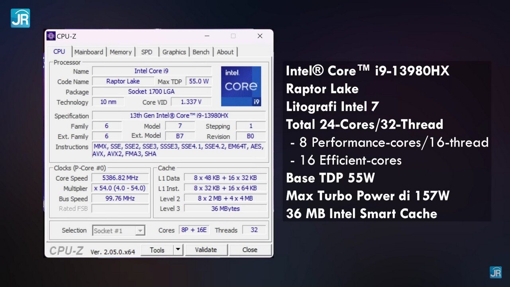Click the Core Speed MHz field
This screenshot has width=510, height=287.
pyautogui.click(x=120, y=178)
